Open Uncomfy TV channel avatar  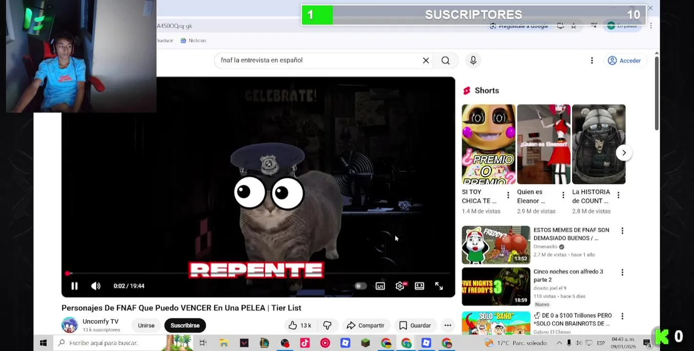[70, 325]
